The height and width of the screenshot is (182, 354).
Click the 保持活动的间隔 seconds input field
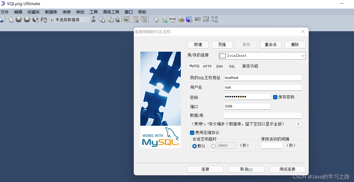[272, 146]
